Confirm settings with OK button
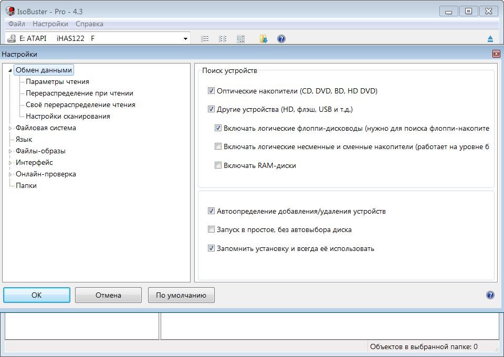 click(37, 295)
